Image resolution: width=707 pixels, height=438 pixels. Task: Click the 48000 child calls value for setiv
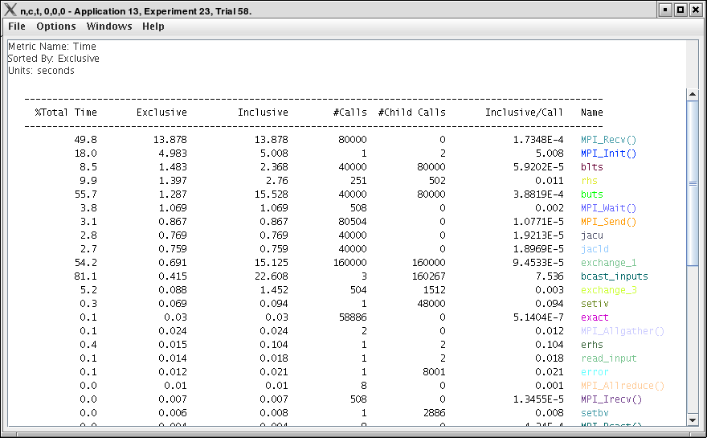[x=431, y=304]
